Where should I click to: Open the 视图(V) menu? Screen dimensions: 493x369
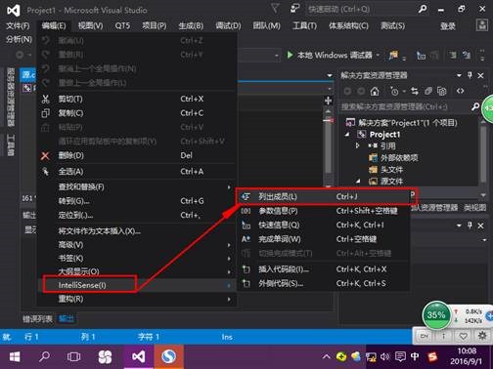tap(90, 25)
